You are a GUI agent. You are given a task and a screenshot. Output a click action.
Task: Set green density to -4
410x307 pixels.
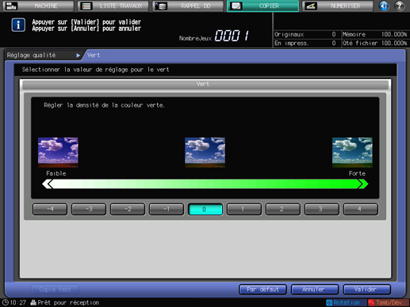pyautogui.click(x=50, y=209)
